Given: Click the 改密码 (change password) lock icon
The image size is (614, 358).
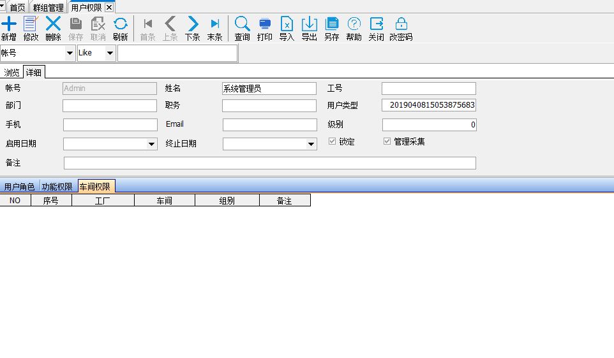Looking at the screenshot, I should pos(401,24).
